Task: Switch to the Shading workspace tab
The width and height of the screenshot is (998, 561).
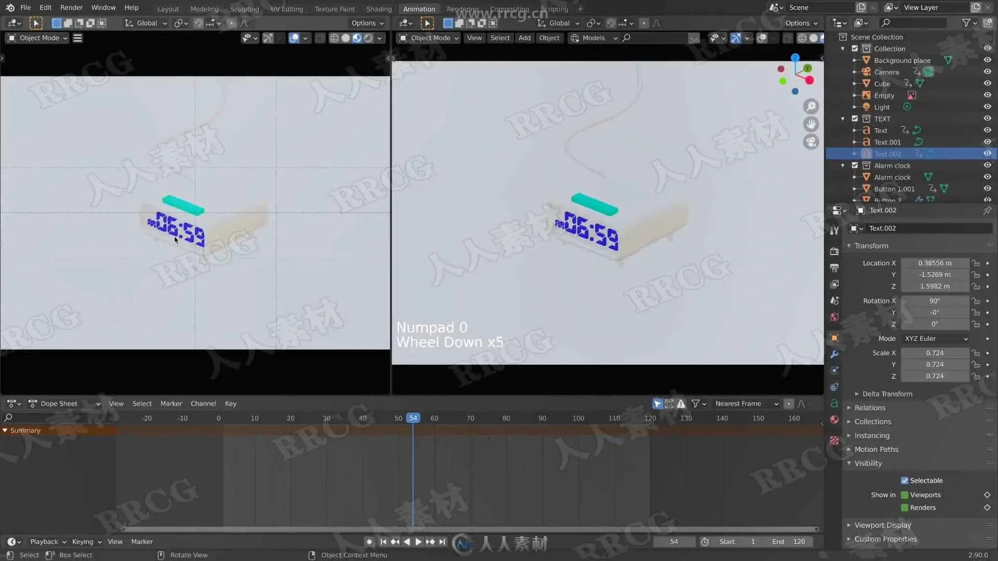Action: (378, 9)
